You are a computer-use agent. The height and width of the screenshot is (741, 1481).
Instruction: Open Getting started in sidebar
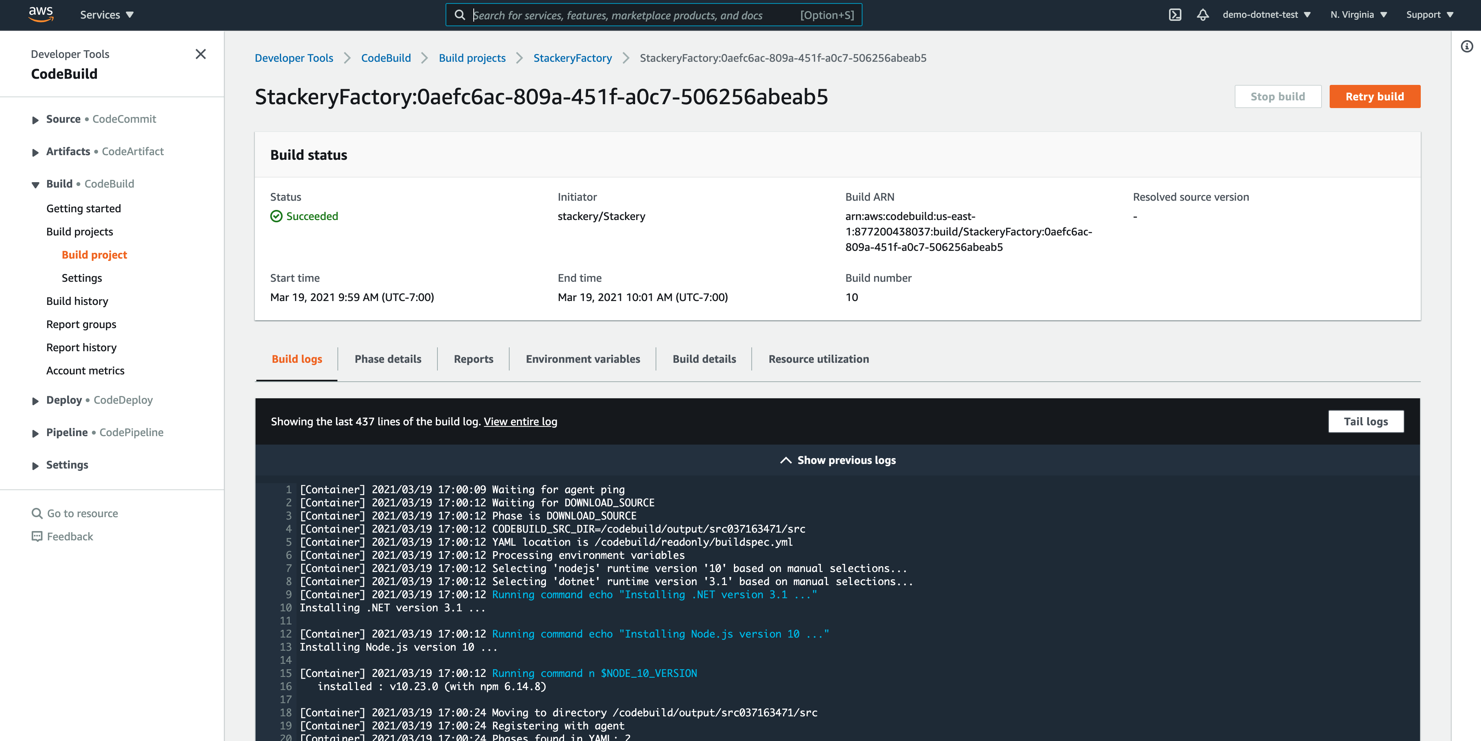[x=83, y=209]
